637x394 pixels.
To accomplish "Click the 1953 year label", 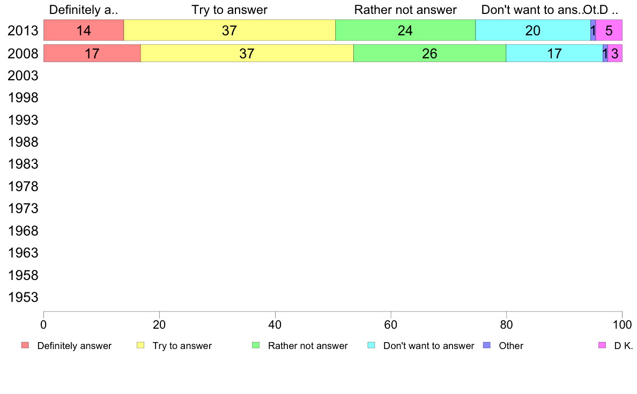I will [x=23, y=298].
